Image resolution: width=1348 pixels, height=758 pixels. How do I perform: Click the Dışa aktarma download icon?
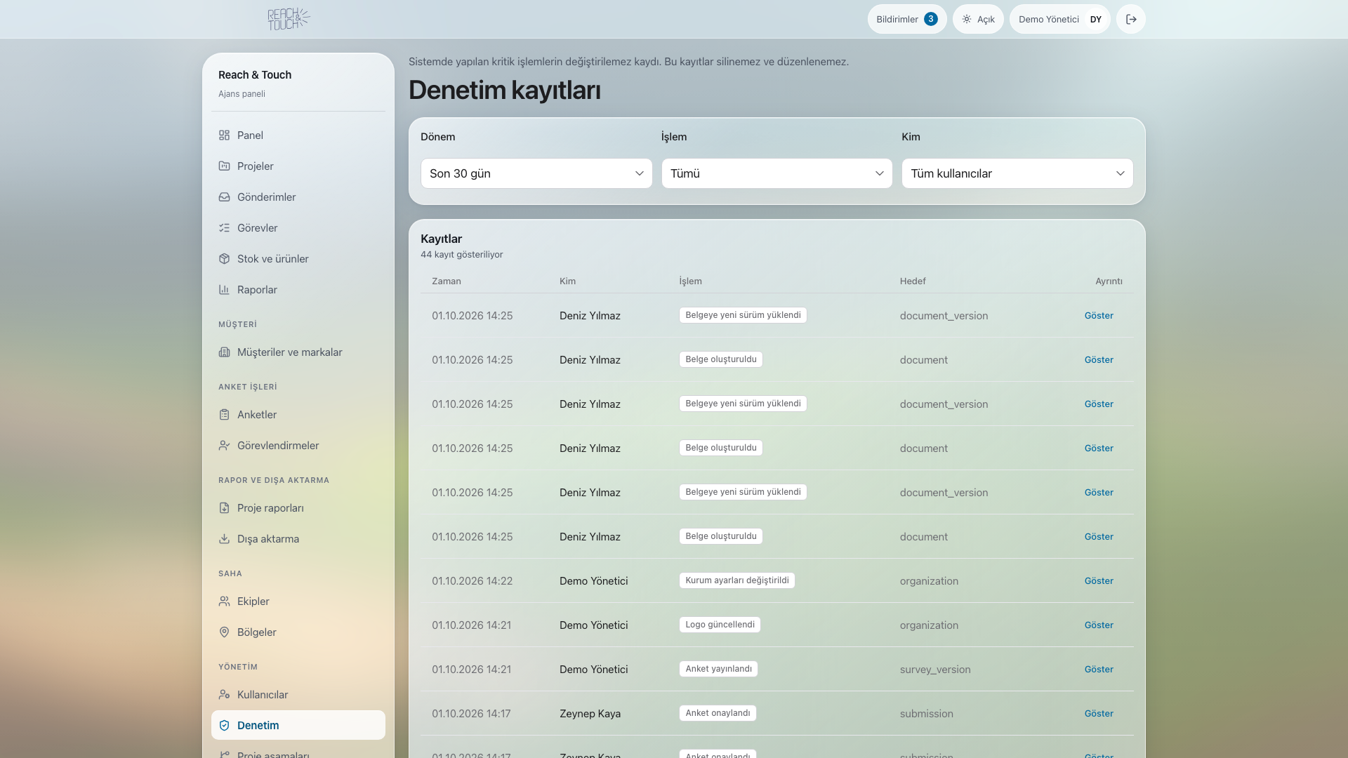pos(224,539)
